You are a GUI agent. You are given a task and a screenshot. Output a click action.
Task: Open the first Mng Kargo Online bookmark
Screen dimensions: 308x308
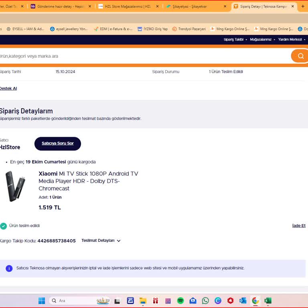point(230,29)
